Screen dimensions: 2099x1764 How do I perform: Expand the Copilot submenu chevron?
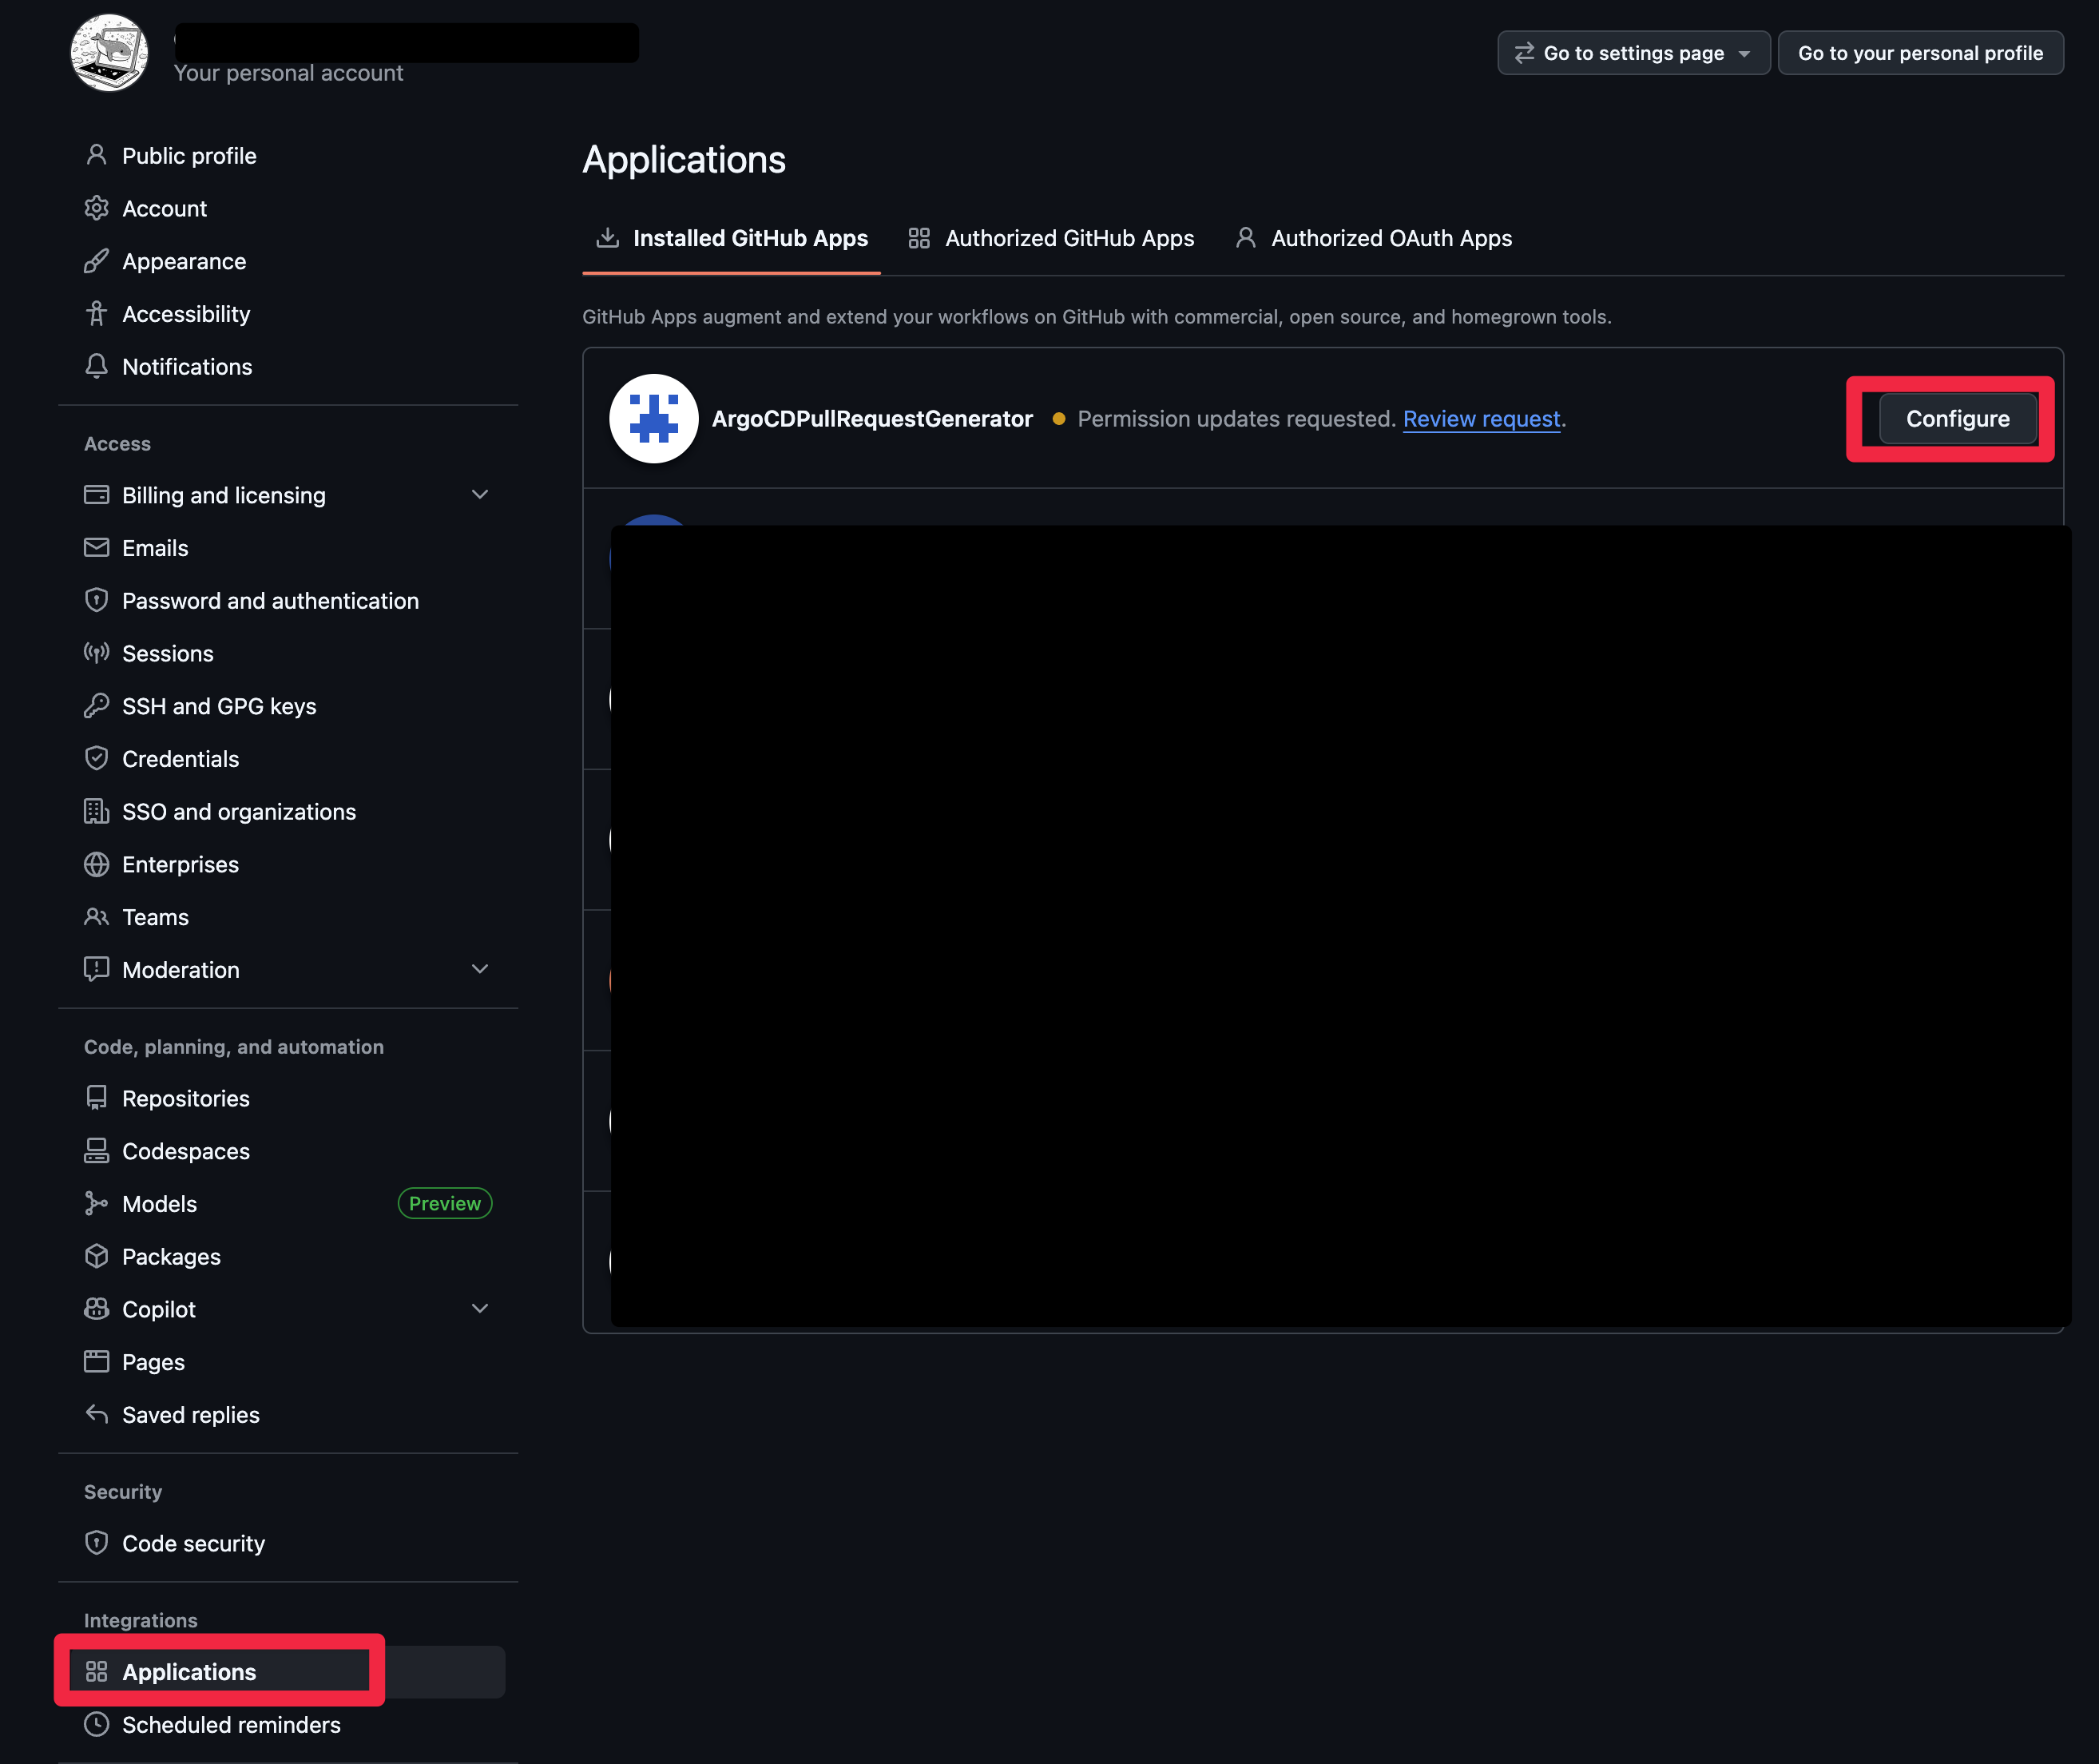(480, 1309)
